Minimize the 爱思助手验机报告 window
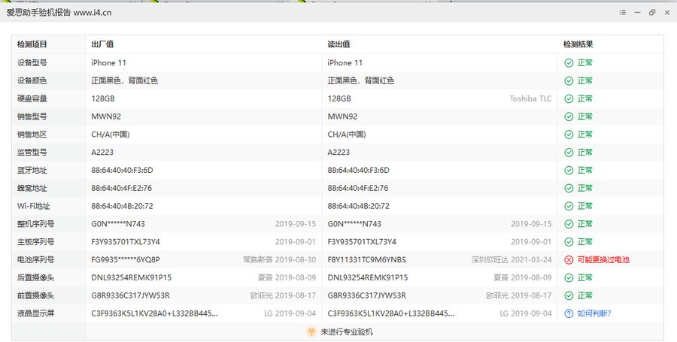The image size is (677, 342). point(637,13)
